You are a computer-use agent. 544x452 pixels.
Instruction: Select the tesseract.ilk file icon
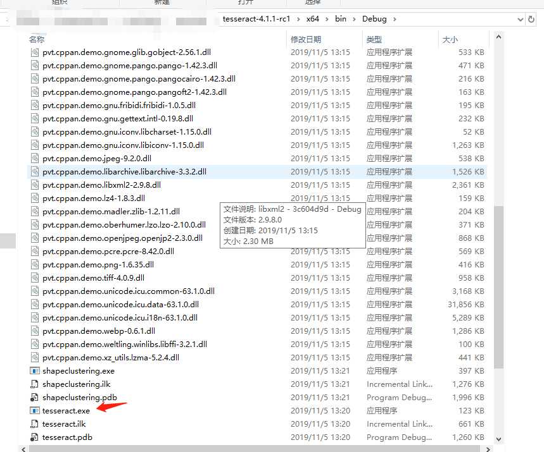[x=35, y=424]
